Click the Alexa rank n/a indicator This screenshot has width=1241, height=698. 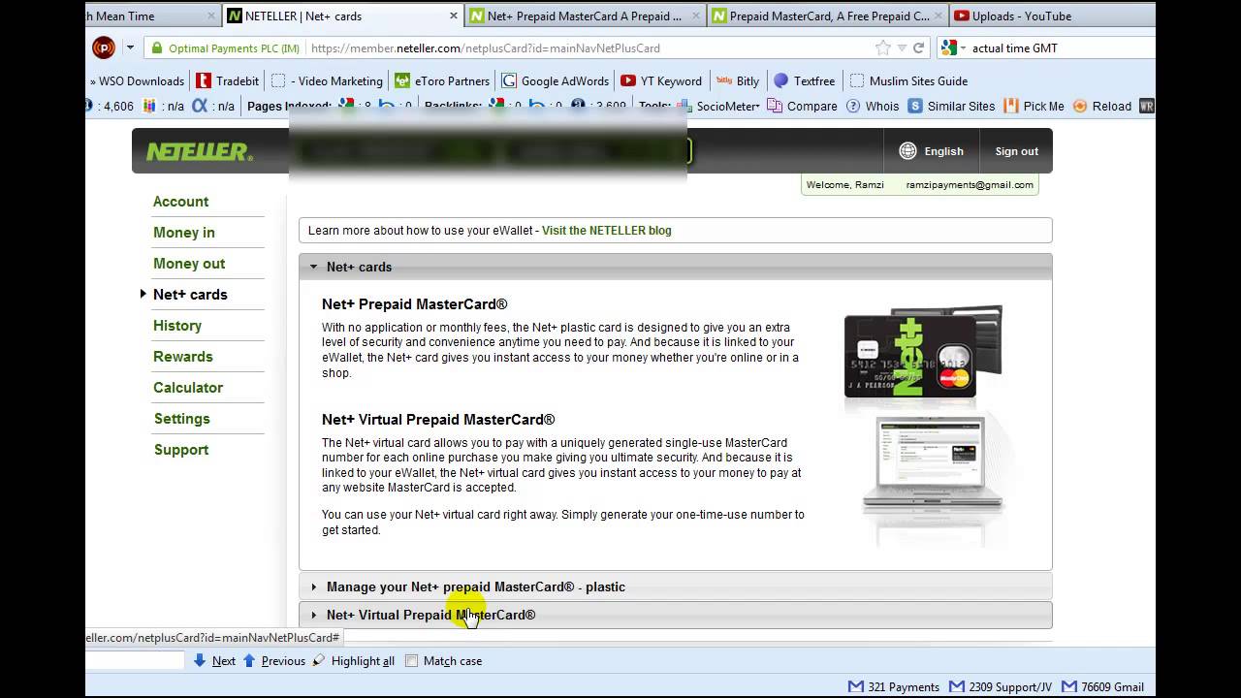pyautogui.click(x=213, y=106)
